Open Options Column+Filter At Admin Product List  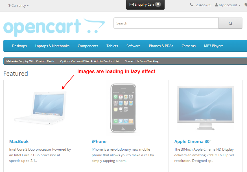coord(90,61)
